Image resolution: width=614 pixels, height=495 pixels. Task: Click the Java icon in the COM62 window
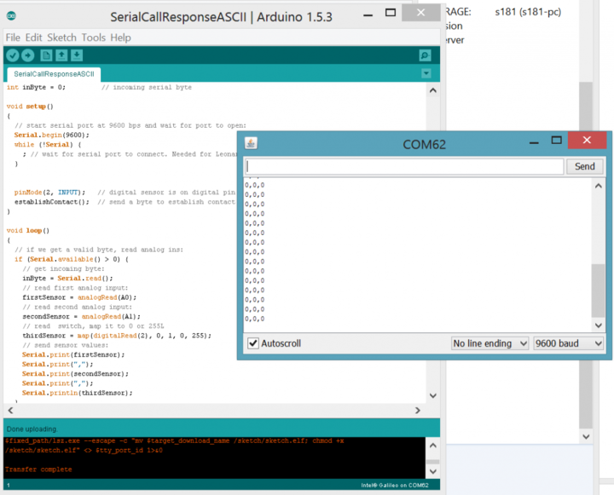[251, 143]
